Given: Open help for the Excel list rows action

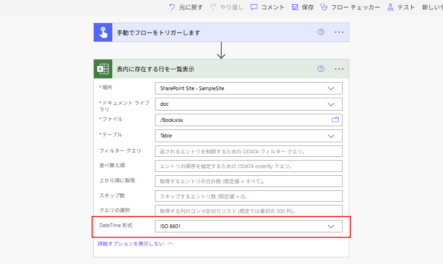Looking at the screenshot, I should point(321,69).
